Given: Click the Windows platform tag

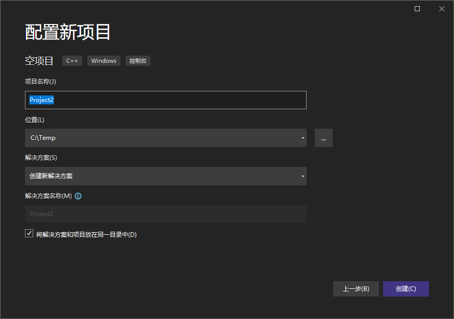Looking at the screenshot, I should click(104, 61).
